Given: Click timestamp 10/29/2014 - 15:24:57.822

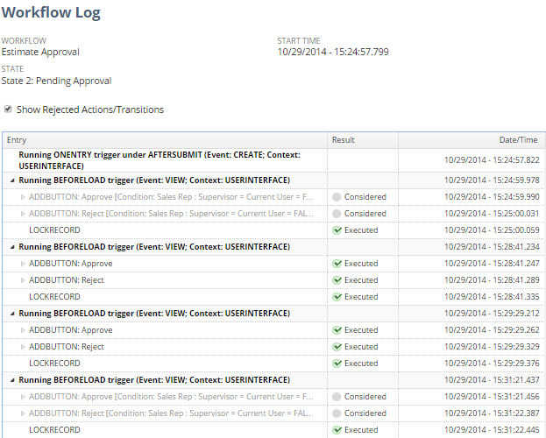Looking at the screenshot, I should [492, 160].
